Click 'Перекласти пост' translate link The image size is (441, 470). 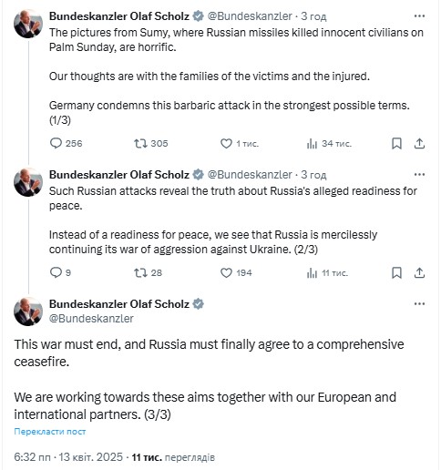coord(50,432)
